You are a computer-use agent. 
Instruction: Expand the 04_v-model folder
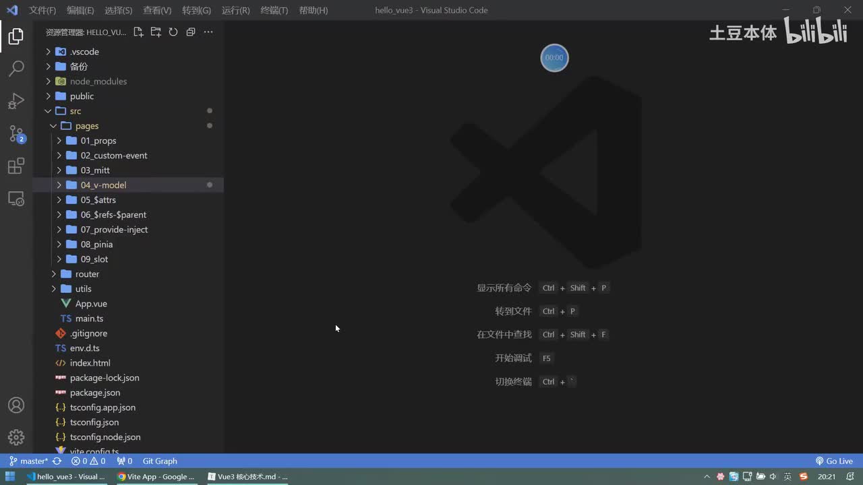(128, 185)
